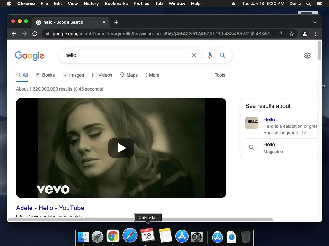Image resolution: width=329 pixels, height=246 pixels.
Task: Open Trash in the Dock
Action: pyautogui.click(x=245, y=237)
